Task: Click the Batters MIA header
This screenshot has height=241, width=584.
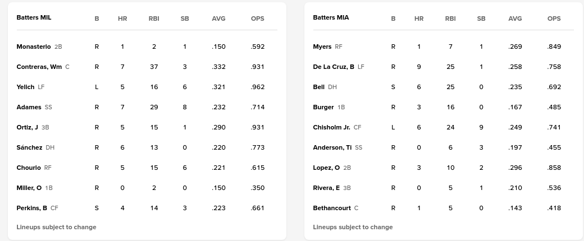Action: click(x=331, y=17)
